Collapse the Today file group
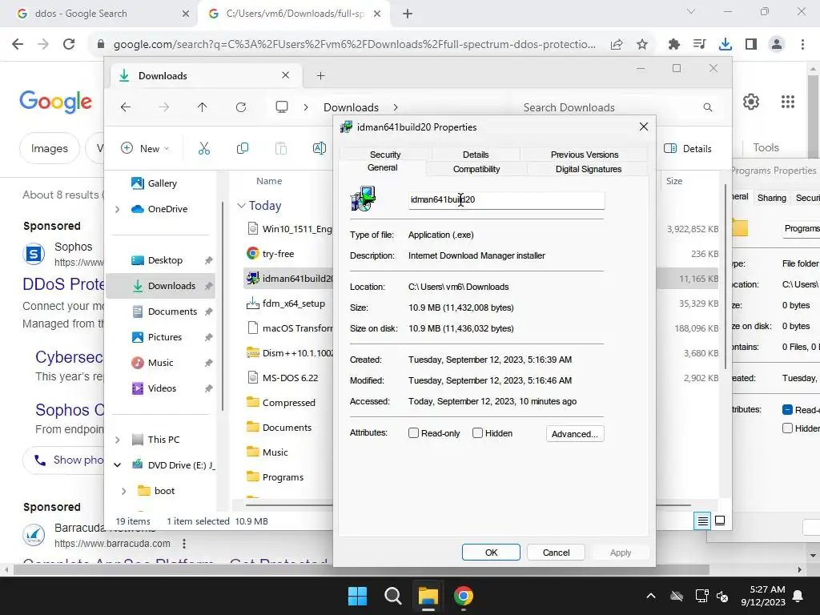The height and width of the screenshot is (615, 820). pyautogui.click(x=241, y=206)
